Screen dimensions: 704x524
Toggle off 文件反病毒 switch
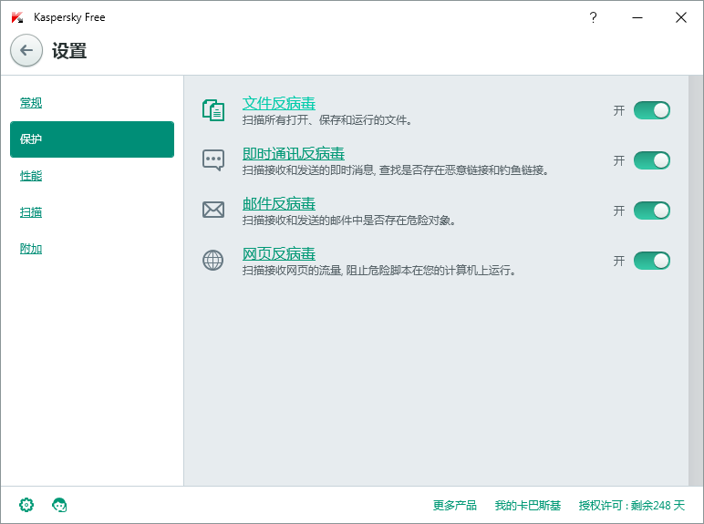pyautogui.click(x=651, y=110)
